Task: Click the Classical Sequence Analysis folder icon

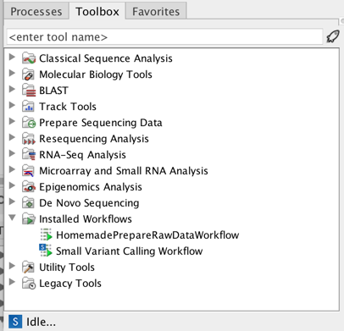Action: [x=29, y=58]
